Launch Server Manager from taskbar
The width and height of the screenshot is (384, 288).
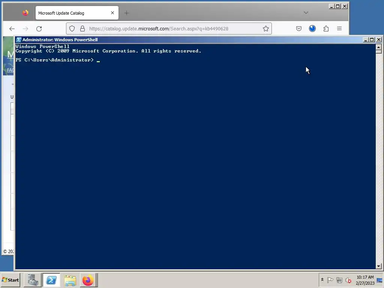click(33, 280)
